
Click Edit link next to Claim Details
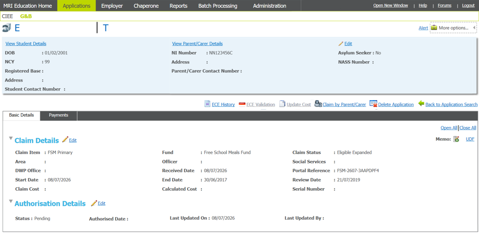[x=73, y=140]
